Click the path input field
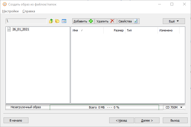This screenshot has width=191, height=127. click(x=26, y=21)
